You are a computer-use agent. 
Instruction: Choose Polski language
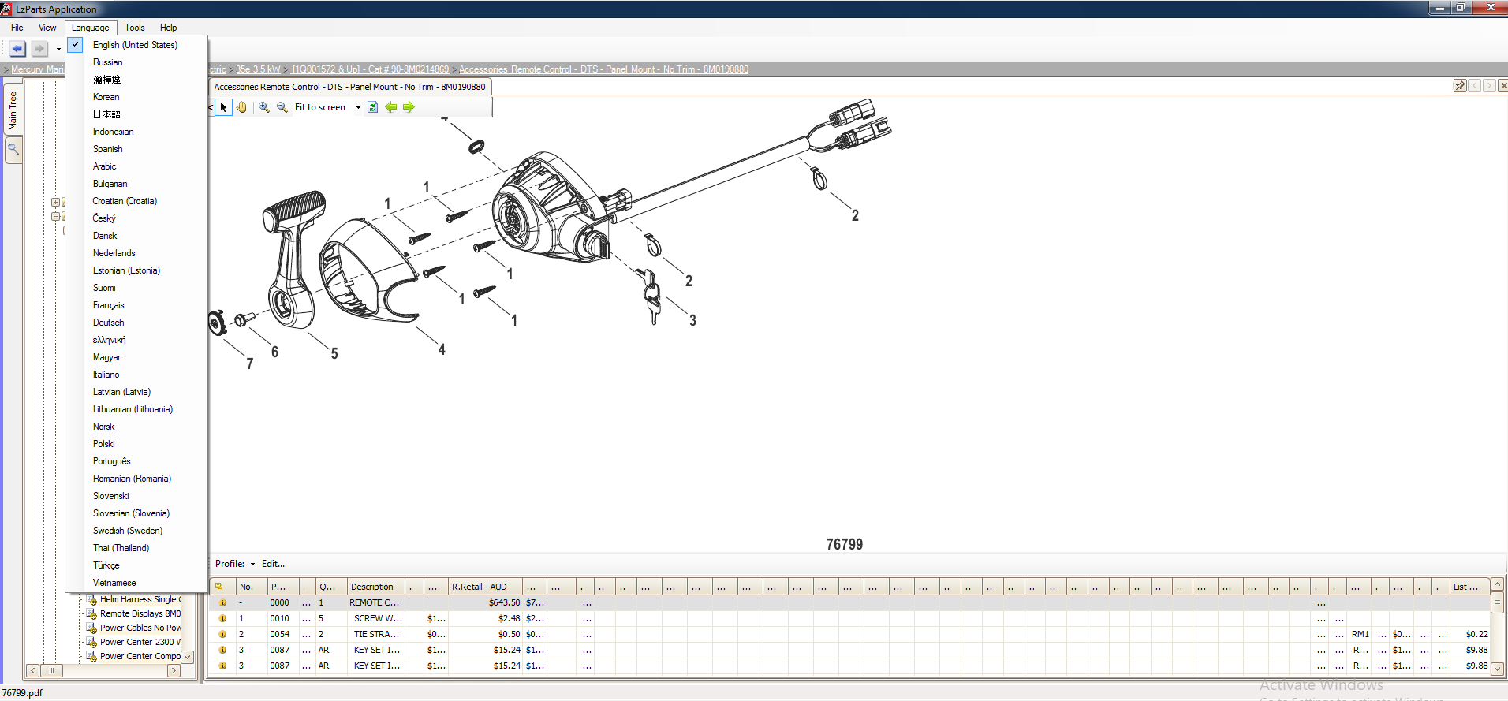103,444
